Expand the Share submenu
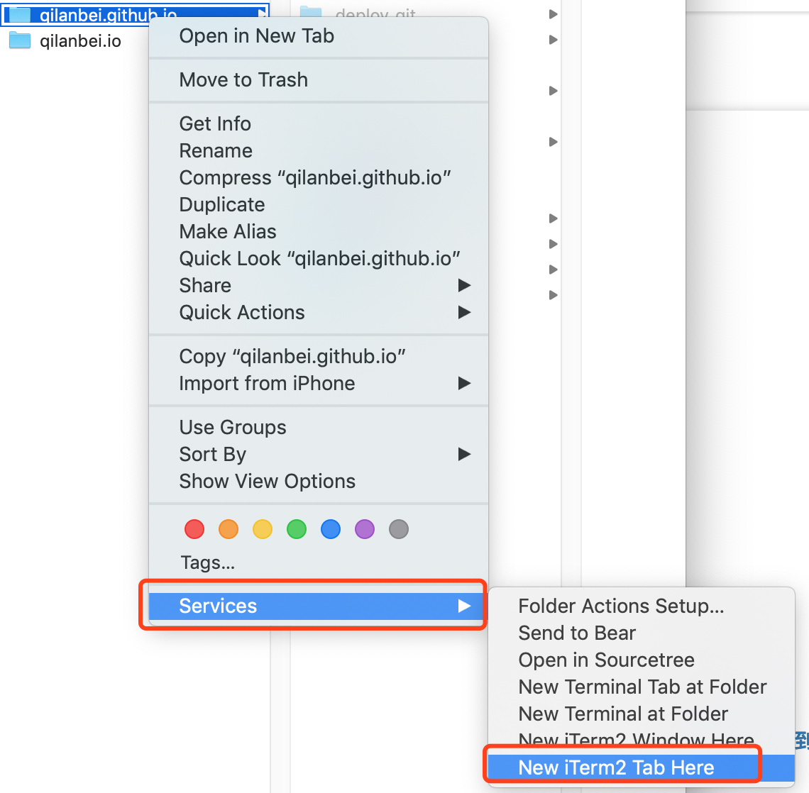 pos(319,285)
